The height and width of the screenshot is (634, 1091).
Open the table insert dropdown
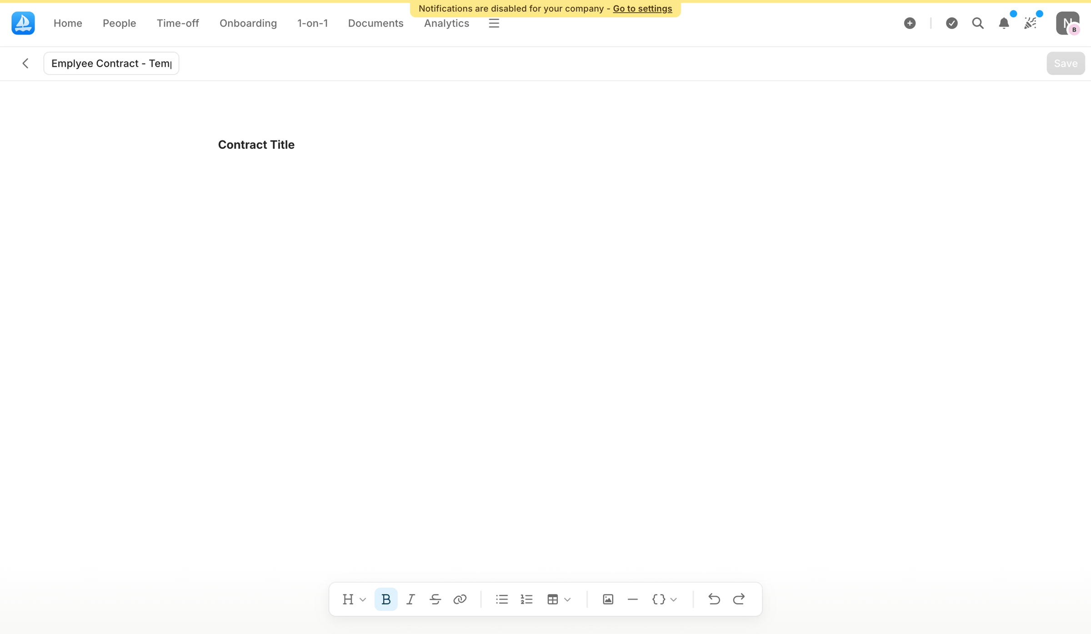[559, 599]
